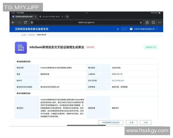Click the 生成合成类 value in 算法类型 row
This screenshot has height=138, width=173.
pos(116,68)
